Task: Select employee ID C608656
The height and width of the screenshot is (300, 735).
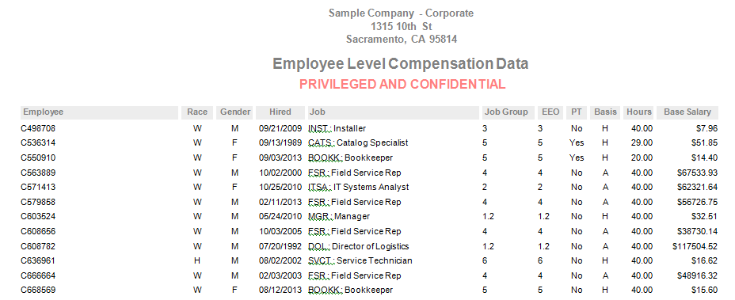Action: (x=38, y=232)
